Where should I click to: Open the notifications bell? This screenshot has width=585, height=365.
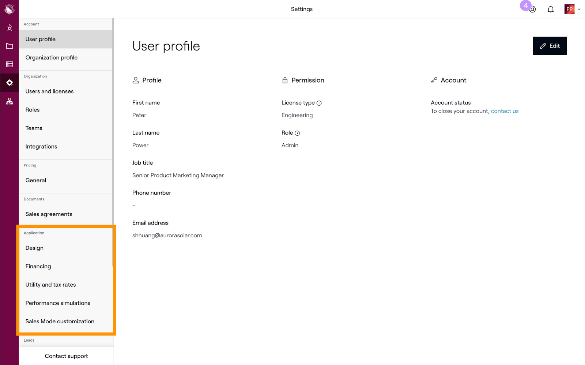tap(551, 10)
